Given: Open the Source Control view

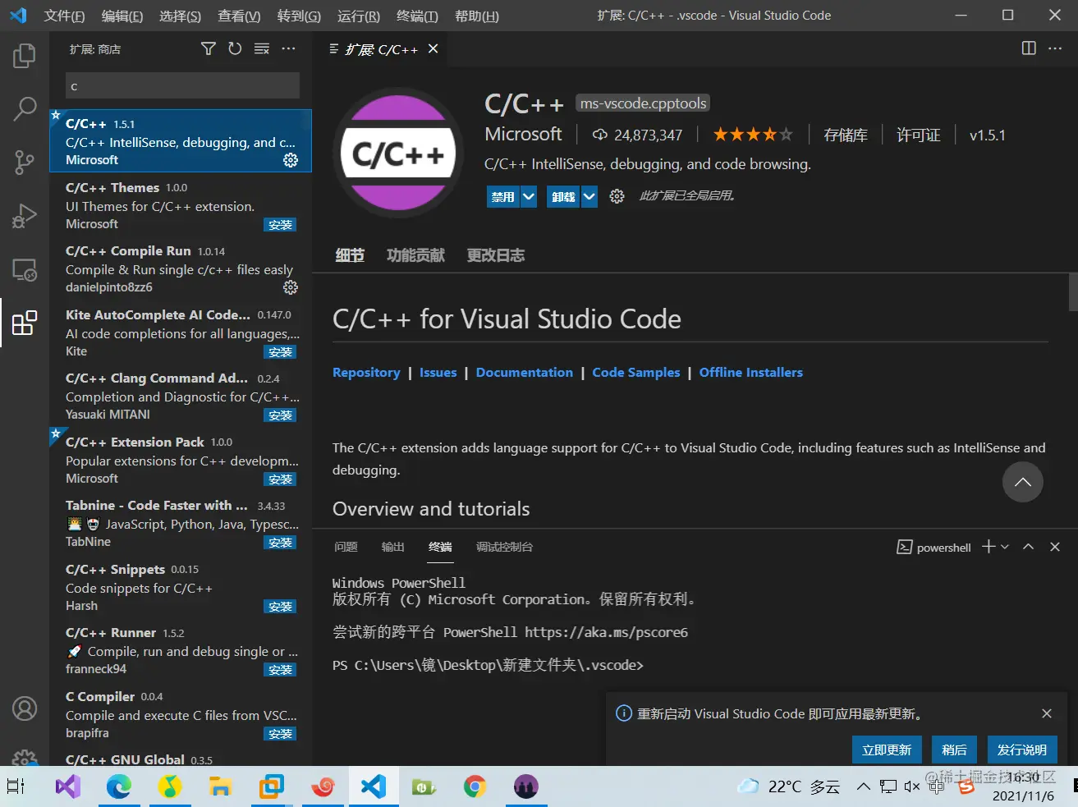Looking at the screenshot, I should point(25,162).
